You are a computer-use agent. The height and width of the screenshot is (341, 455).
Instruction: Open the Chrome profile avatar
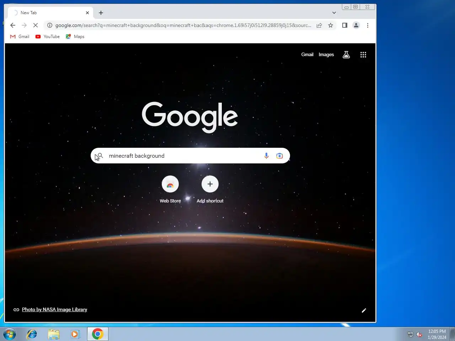pyautogui.click(x=356, y=25)
